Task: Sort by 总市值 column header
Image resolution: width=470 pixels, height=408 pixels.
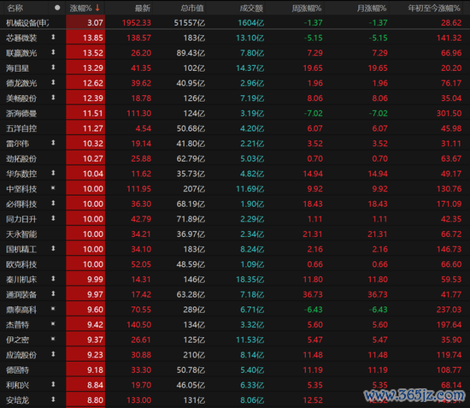Action: pyautogui.click(x=192, y=8)
